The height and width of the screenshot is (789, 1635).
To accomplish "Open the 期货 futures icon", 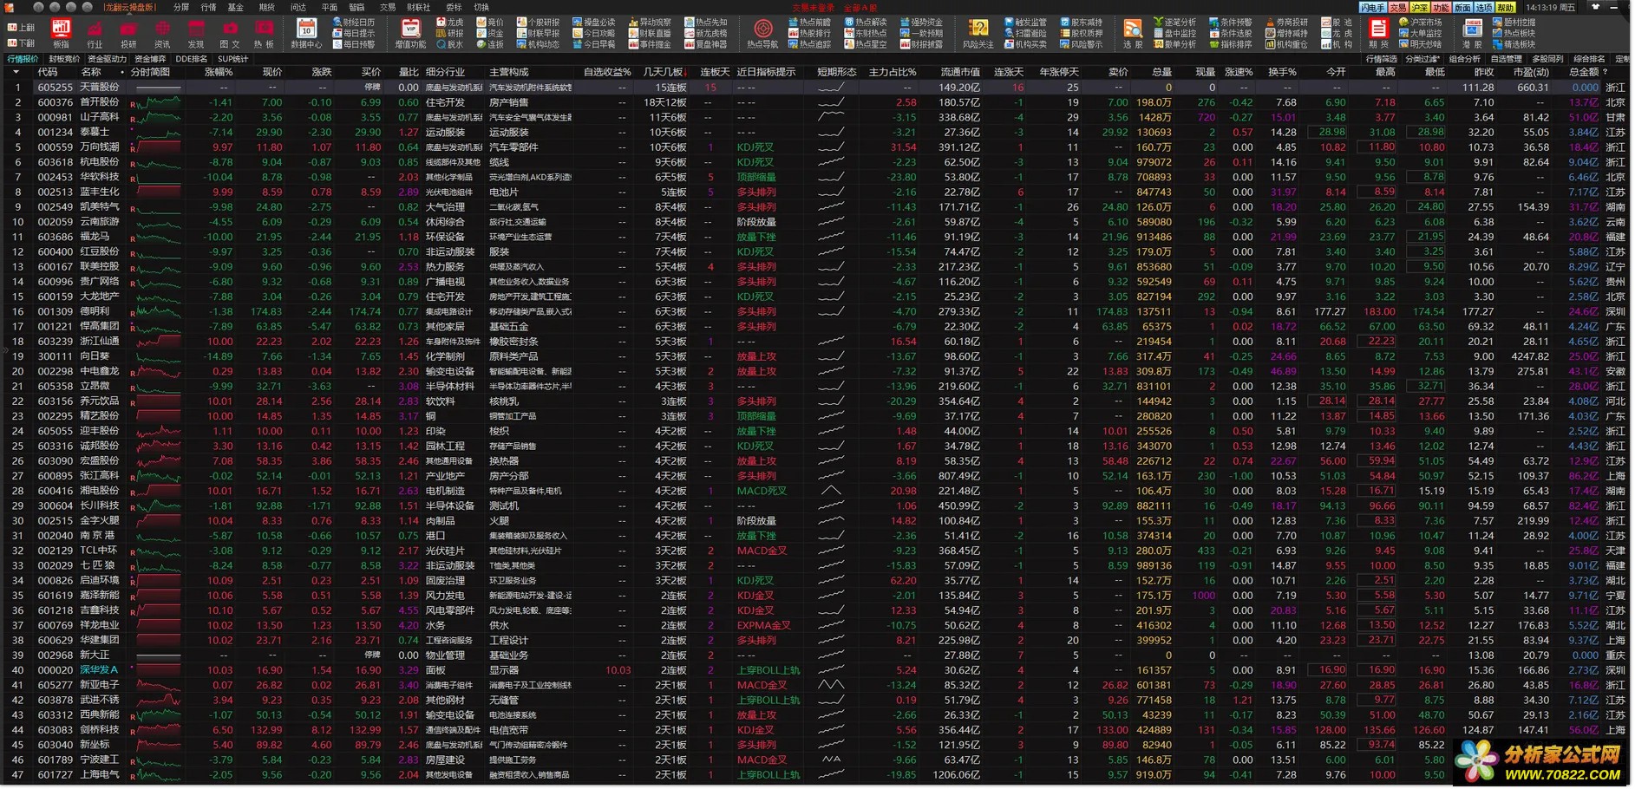I will point(1378,33).
